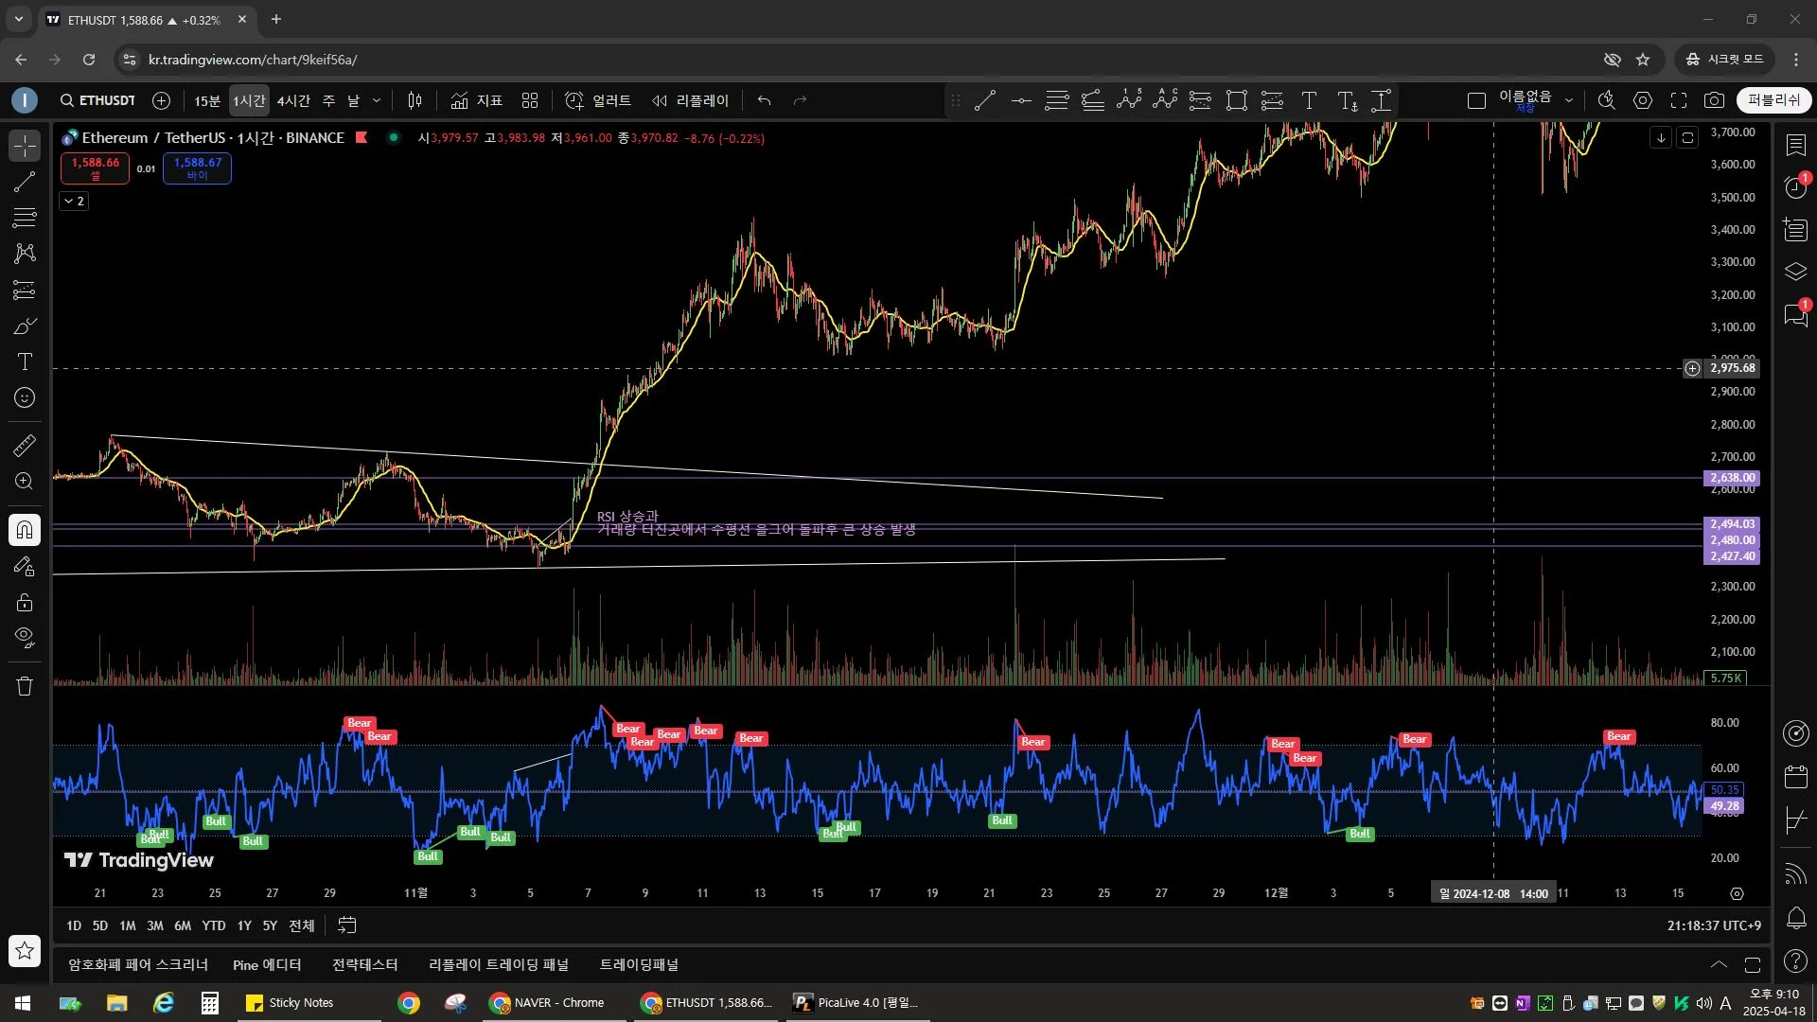Open the Pine 에디터 tab
Viewport: 1817px width, 1022px height.
coord(267,964)
